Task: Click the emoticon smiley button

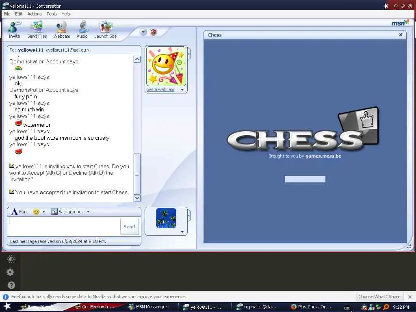Action: click(36, 211)
